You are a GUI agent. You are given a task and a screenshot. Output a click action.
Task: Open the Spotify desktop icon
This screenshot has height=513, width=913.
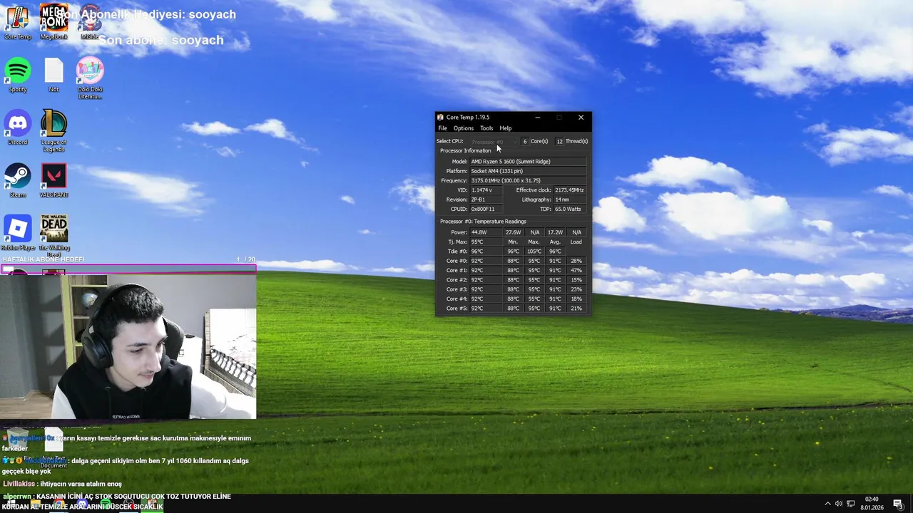(x=18, y=75)
